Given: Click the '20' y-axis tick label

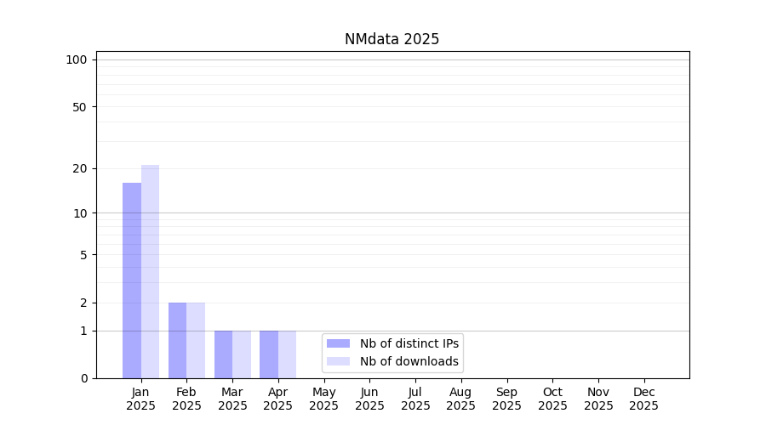Looking at the screenshot, I should tap(80, 168).
